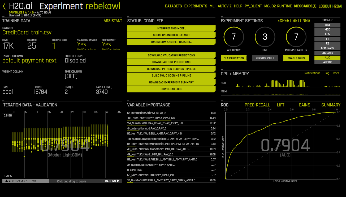Click the CreditCard_test.csv test dataset
The image size is (346, 197).
[x=111, y=49]
